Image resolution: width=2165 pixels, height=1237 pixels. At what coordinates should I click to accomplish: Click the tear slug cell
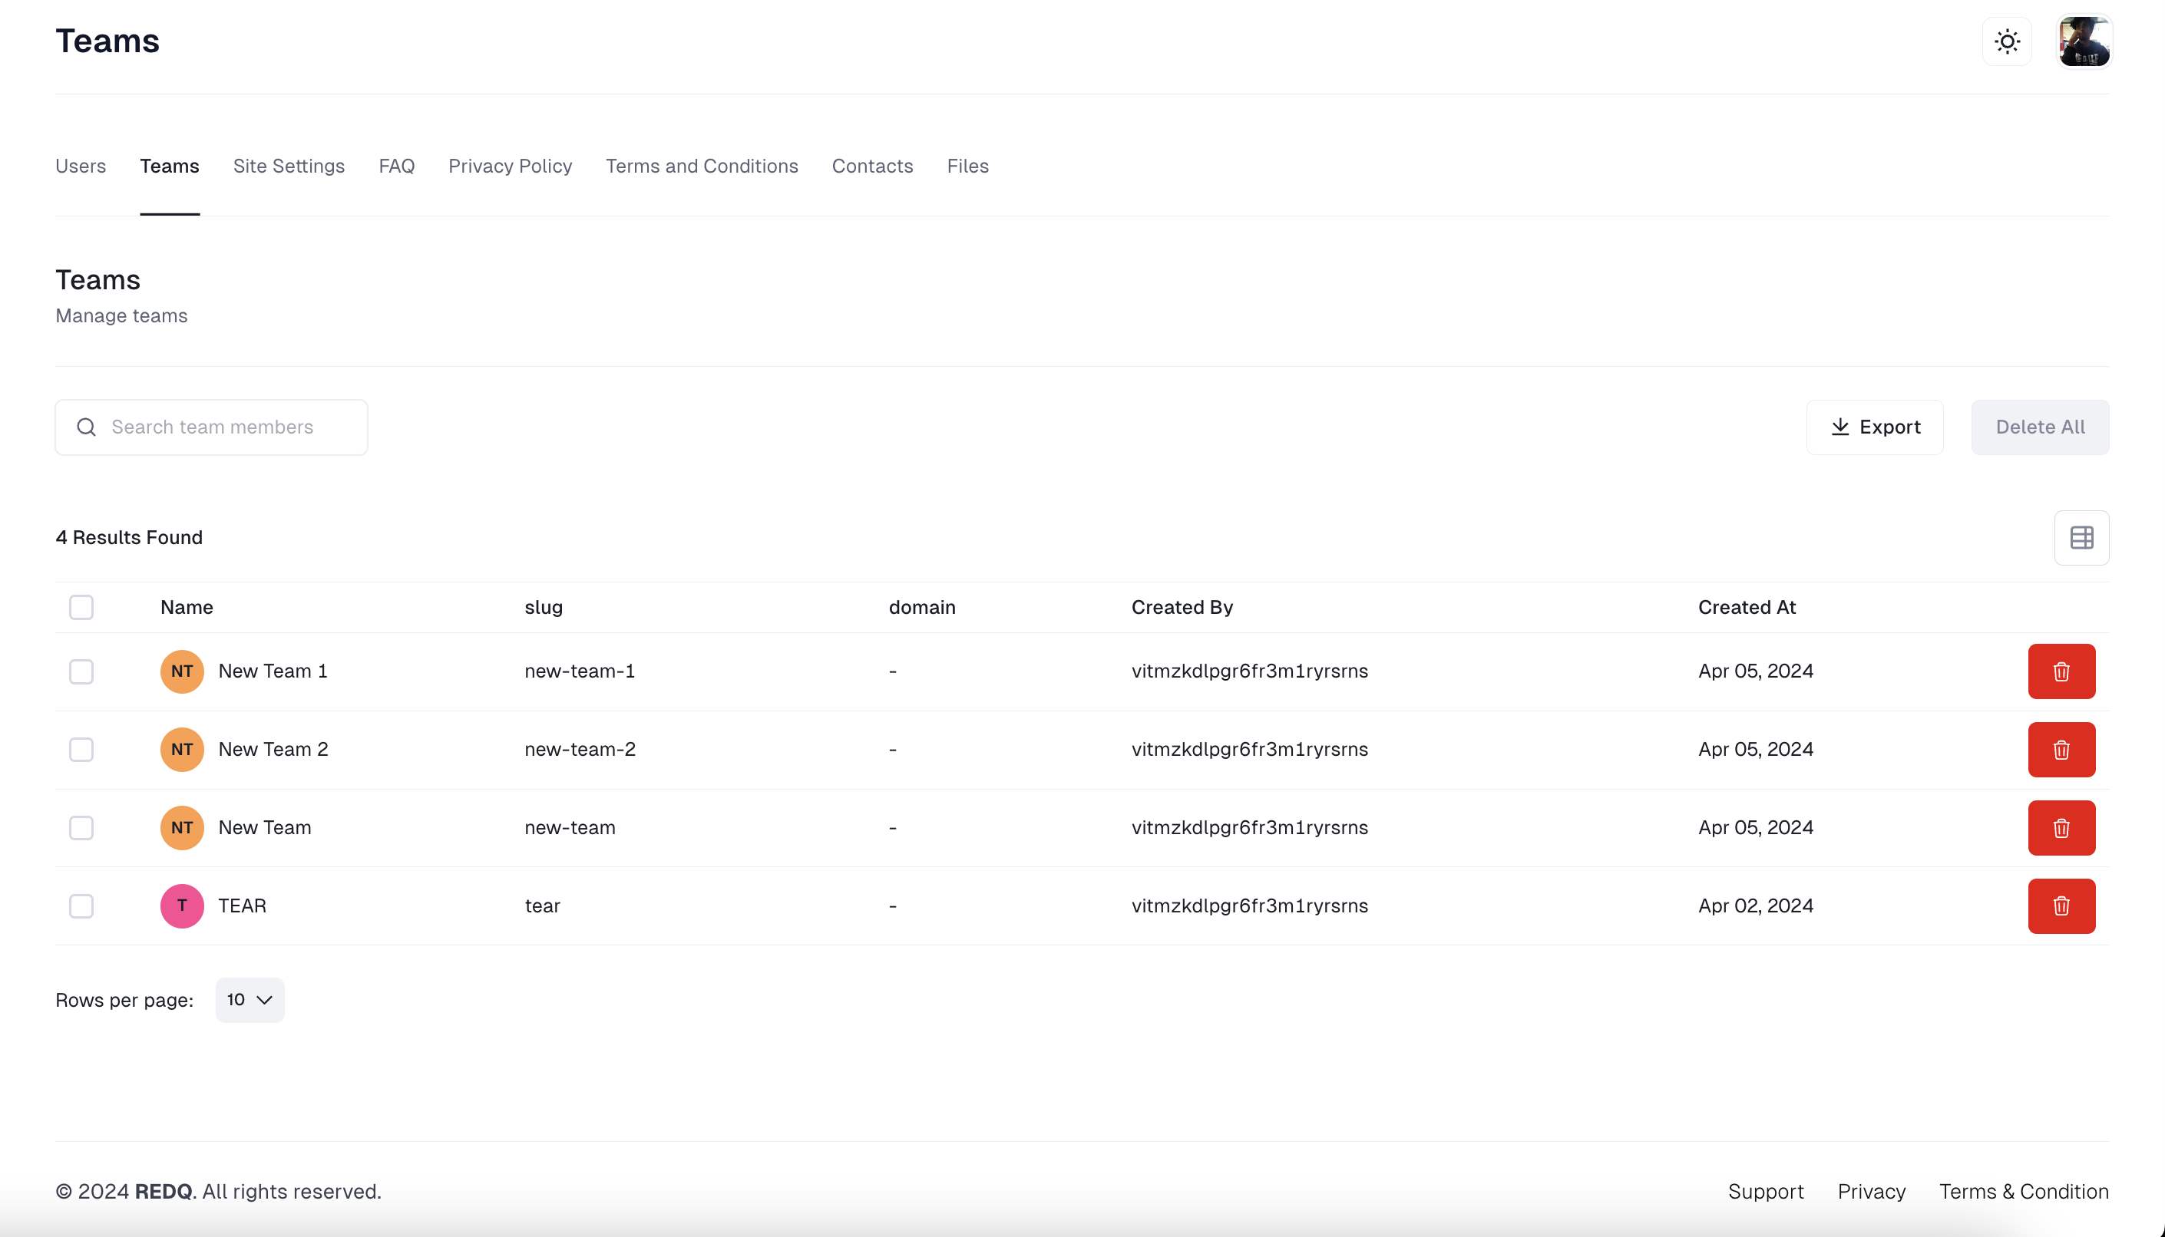pyautogui.click(x=542, y=905)
